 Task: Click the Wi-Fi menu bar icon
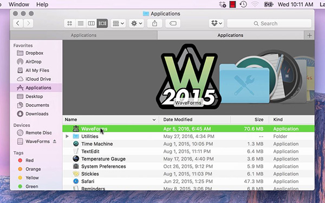pyautogui.click(x=255, y=4)
